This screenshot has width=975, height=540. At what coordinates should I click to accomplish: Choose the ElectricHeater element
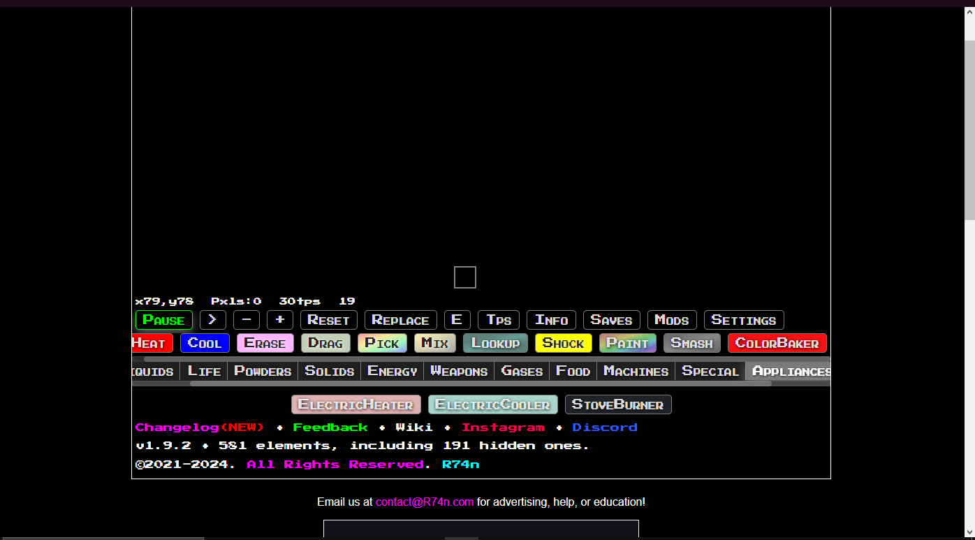coord(356,404)
